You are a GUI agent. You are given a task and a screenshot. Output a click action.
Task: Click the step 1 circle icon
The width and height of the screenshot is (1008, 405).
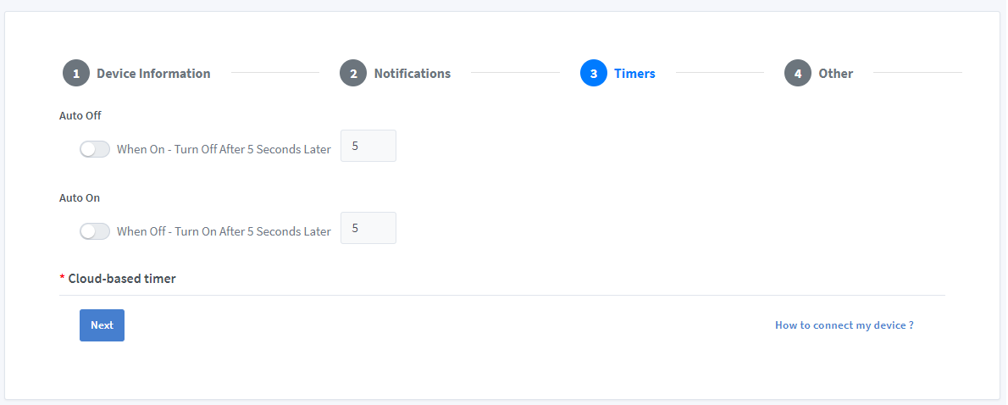coord(76,73)
